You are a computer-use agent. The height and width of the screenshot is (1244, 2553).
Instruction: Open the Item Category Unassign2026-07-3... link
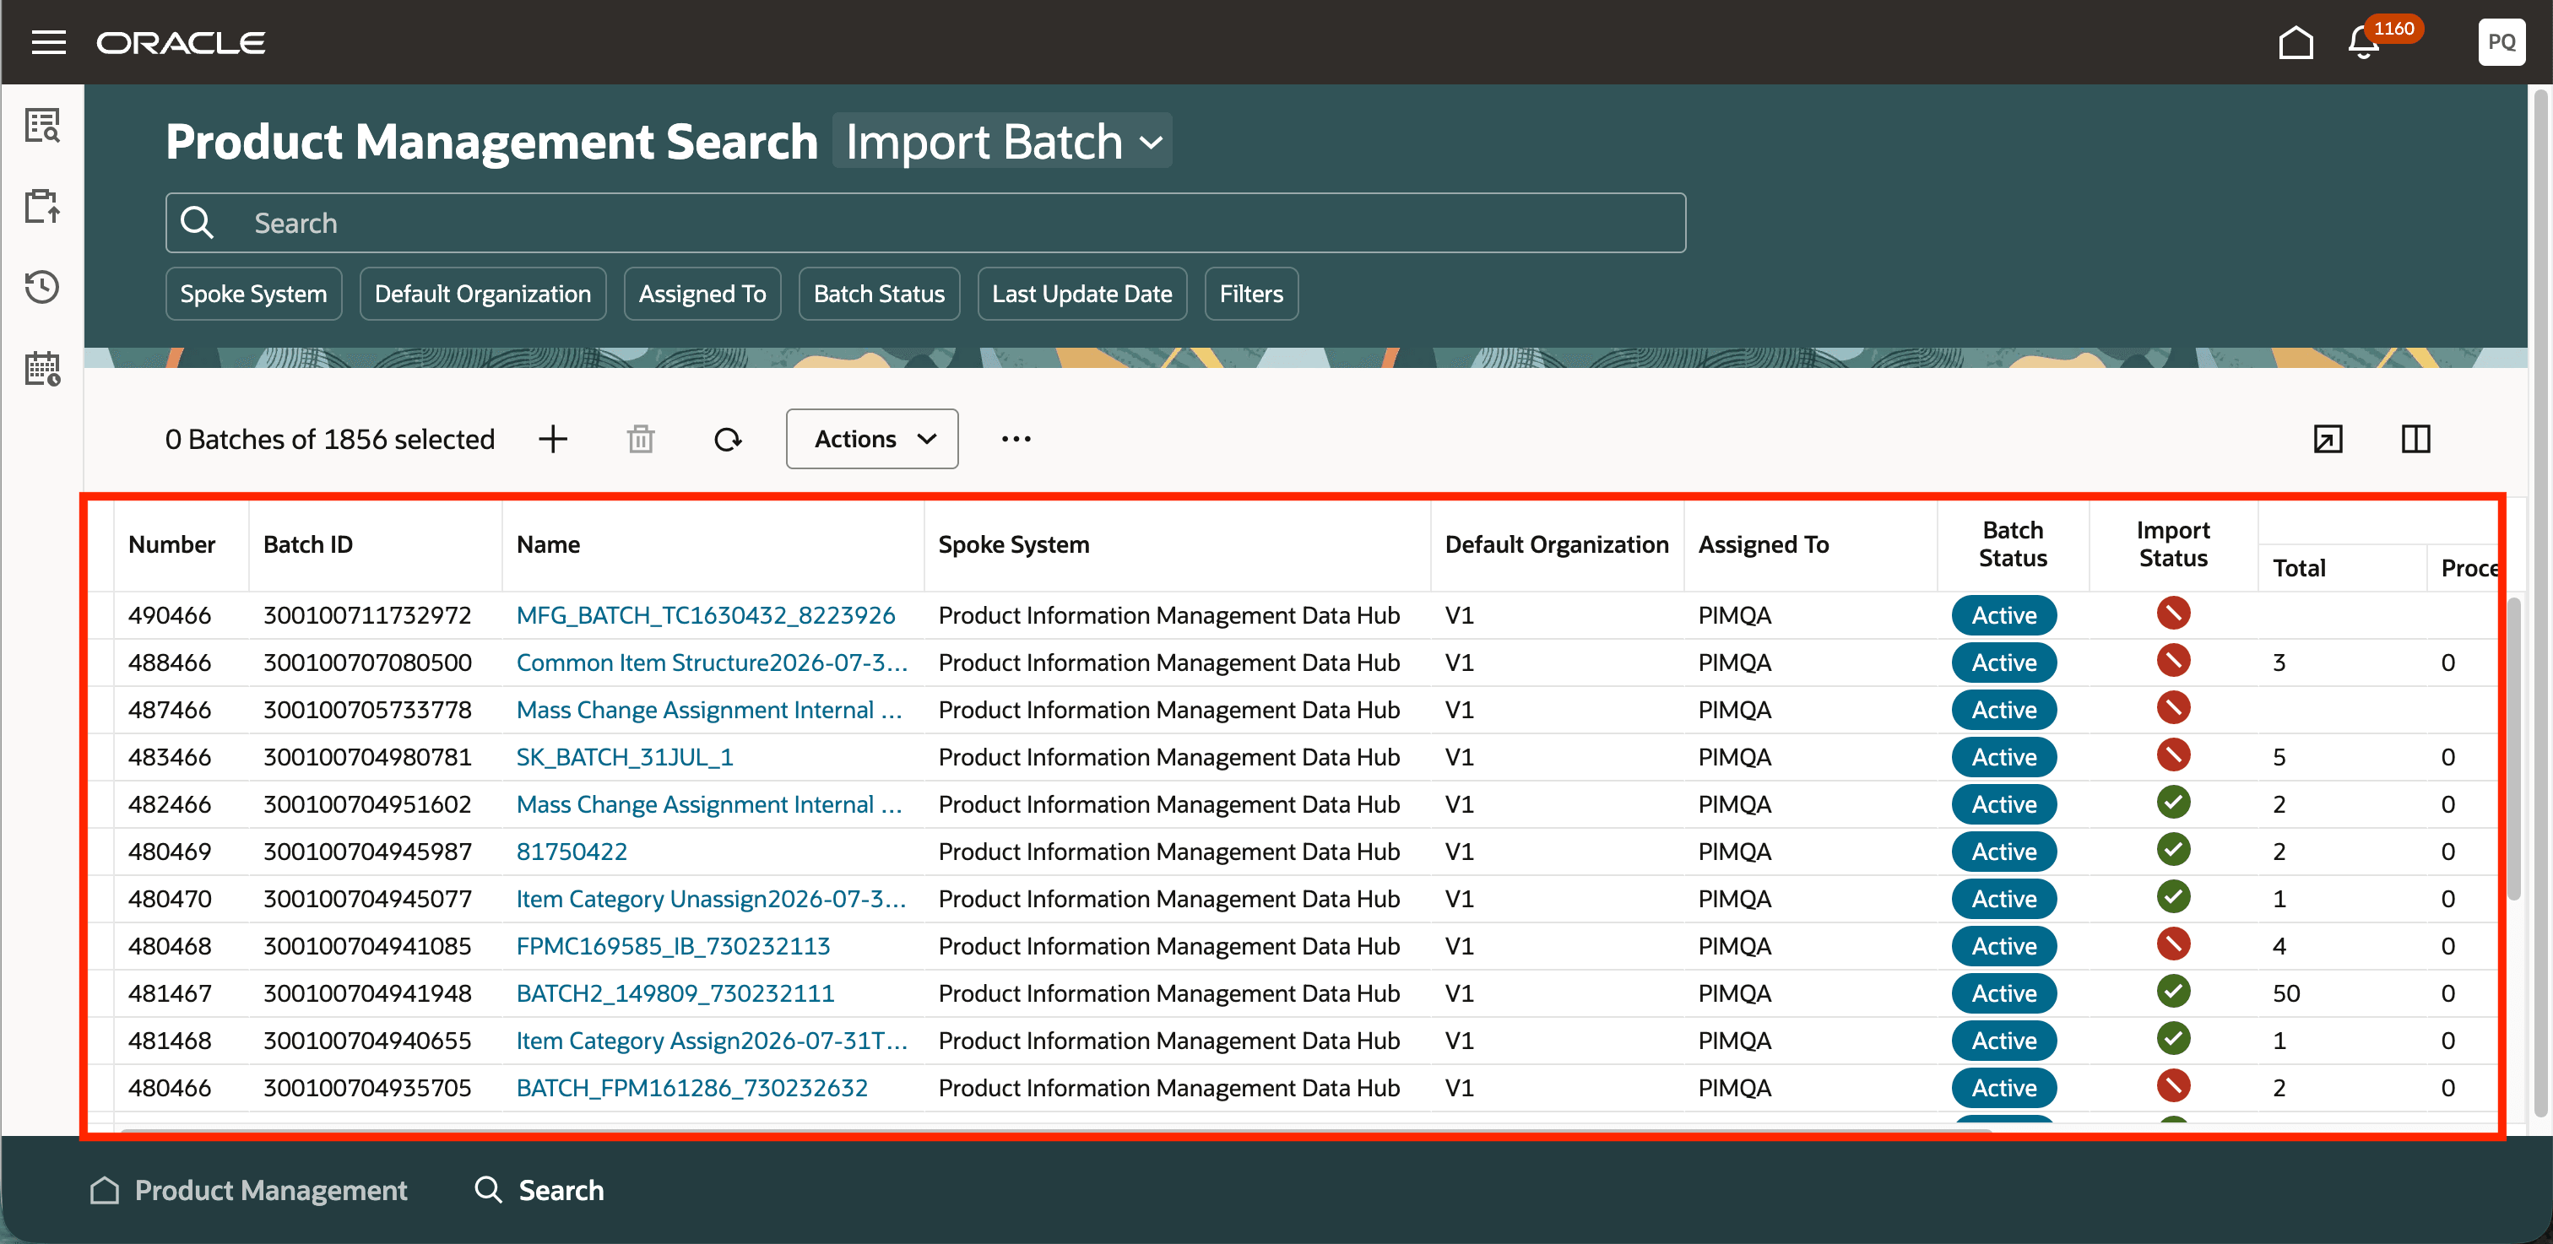712,900
